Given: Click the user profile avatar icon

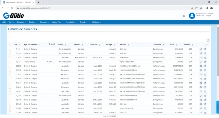Looking at the screenshot, I should pyautogui.click(x=192, y=16).
